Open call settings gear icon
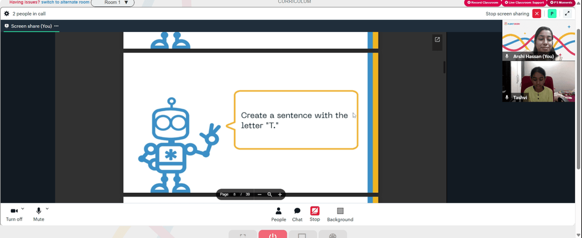 pos(6,14)
